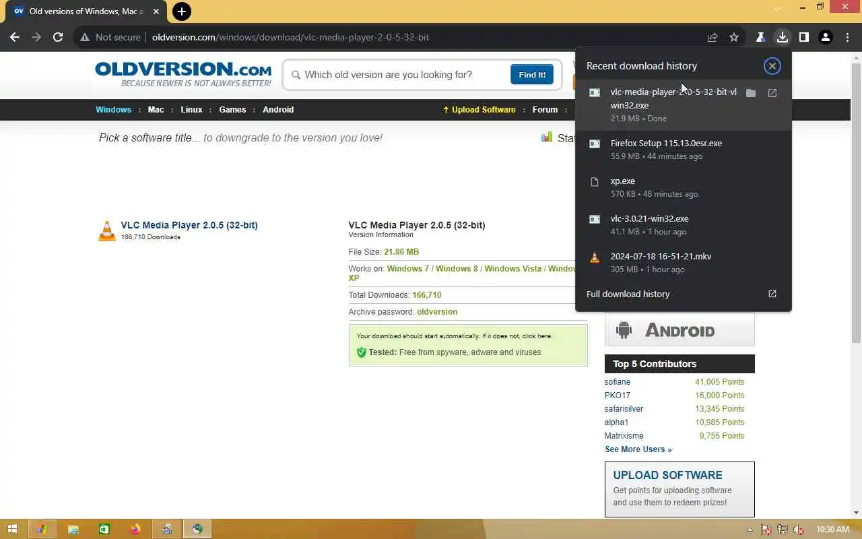Open the Chrome three-dot menu
862x539 pixels.
pyautogui.click(x=847, y=37)
